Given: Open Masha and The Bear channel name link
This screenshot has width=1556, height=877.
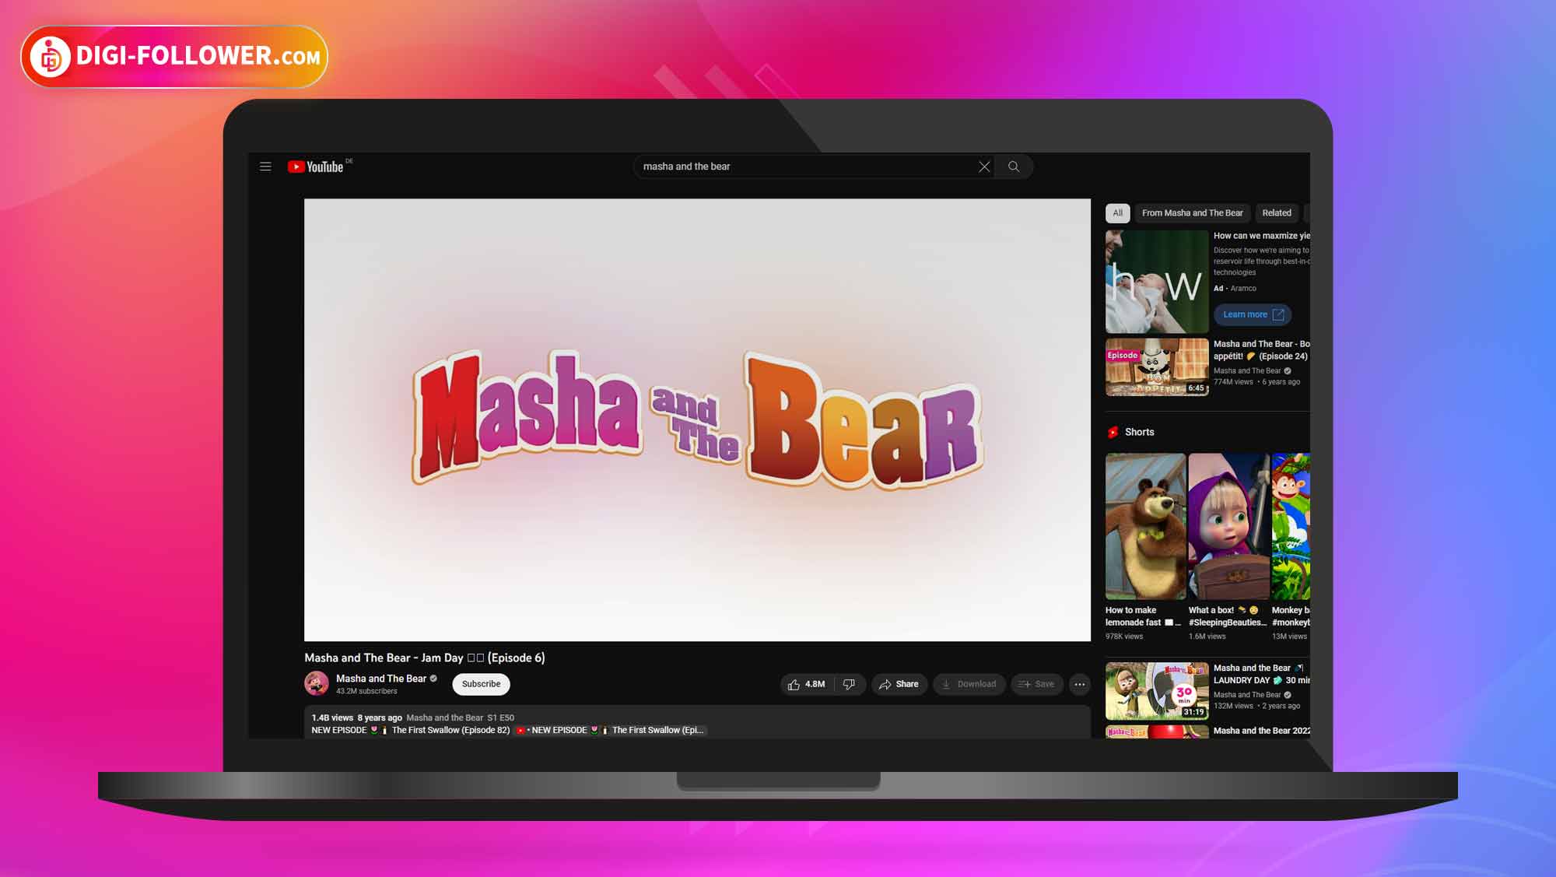Looking at the screenshot, I should point(381,679).
